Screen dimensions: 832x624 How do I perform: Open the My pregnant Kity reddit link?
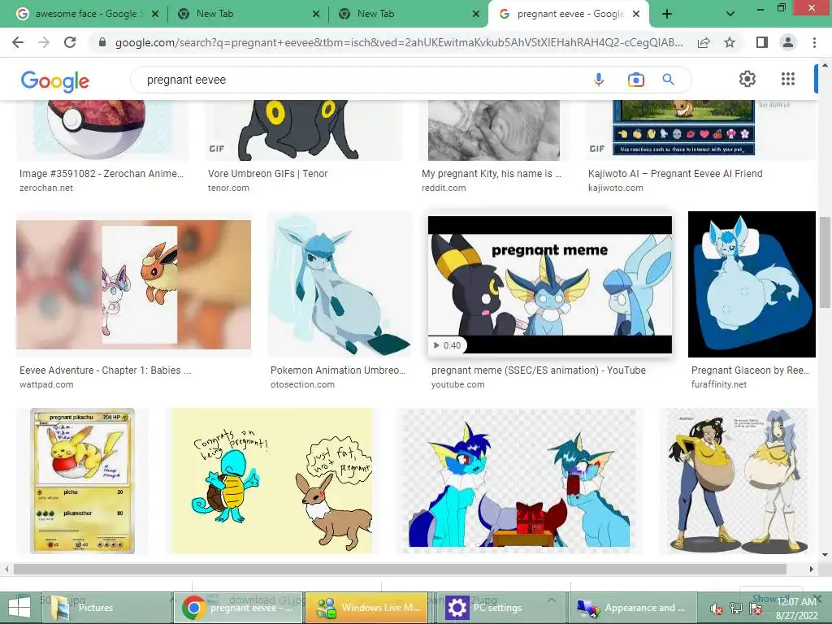click(x=492, y=174)
